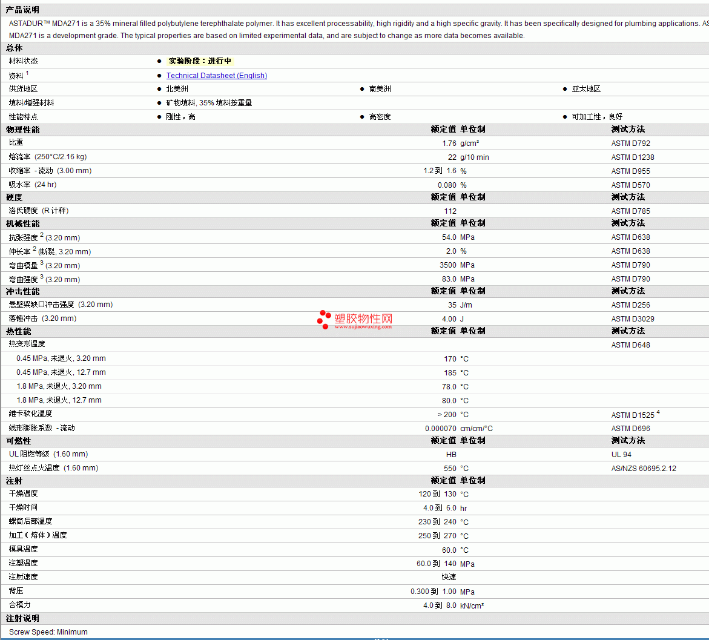The height and width of the screenshot is (640, 709).
Task: Click the 'ASTM D1238' test method cell
Action: pyautogui.click(x=633, y=157)
